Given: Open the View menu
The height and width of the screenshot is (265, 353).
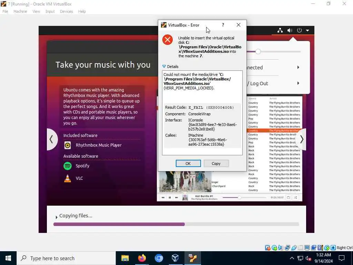Looking at the screenshot, I should (x=36, y=11).
